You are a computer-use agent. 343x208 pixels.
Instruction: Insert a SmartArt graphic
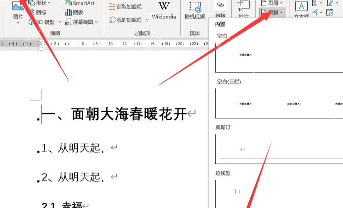[80, 3]
